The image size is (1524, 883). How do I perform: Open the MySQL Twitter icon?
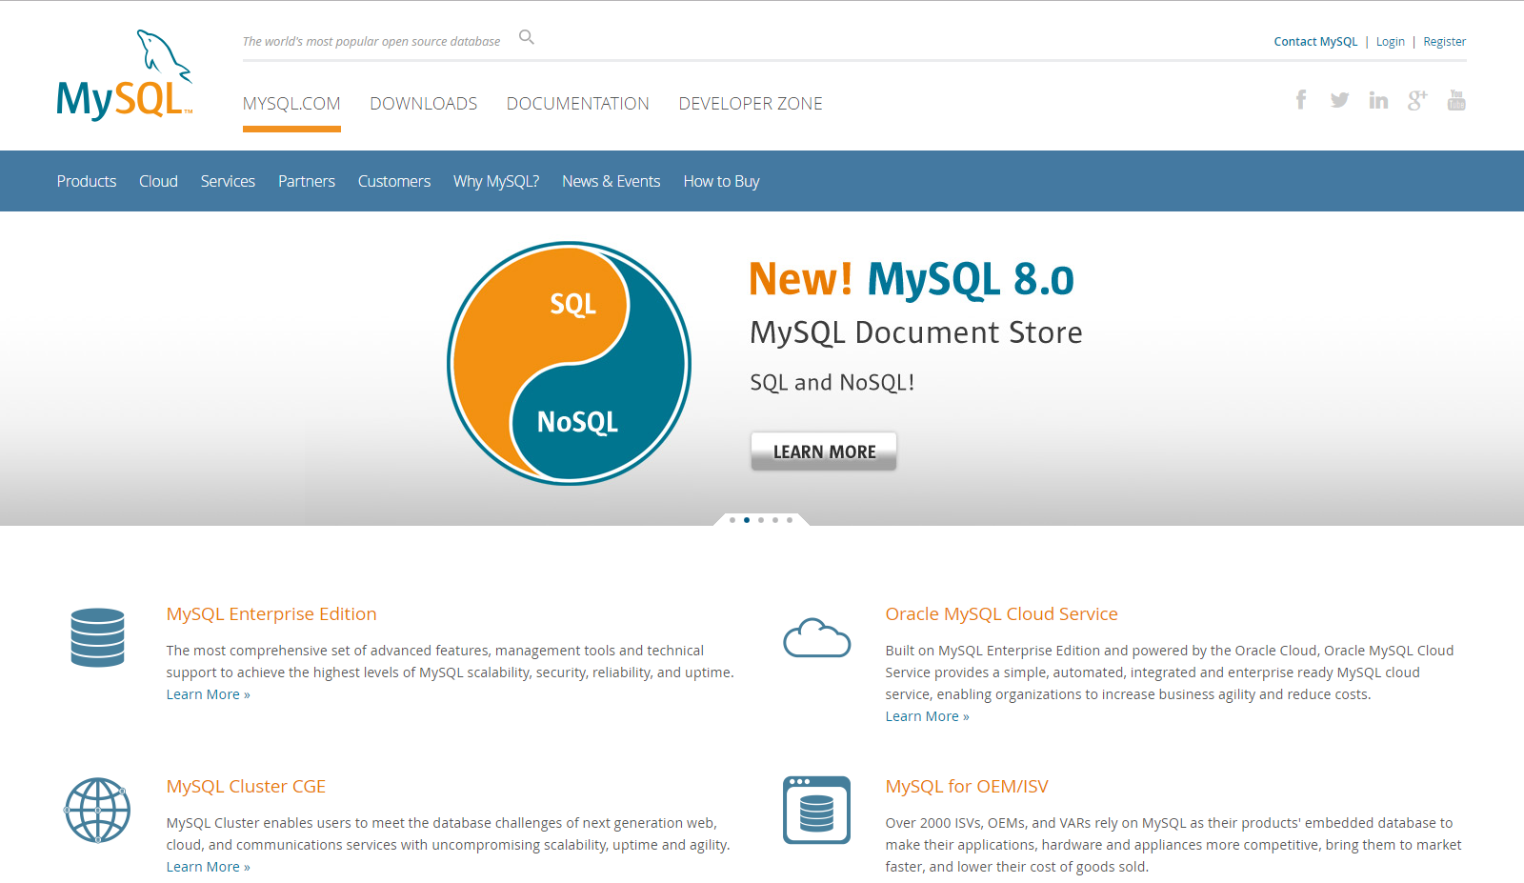click(x=1339, y=100)
